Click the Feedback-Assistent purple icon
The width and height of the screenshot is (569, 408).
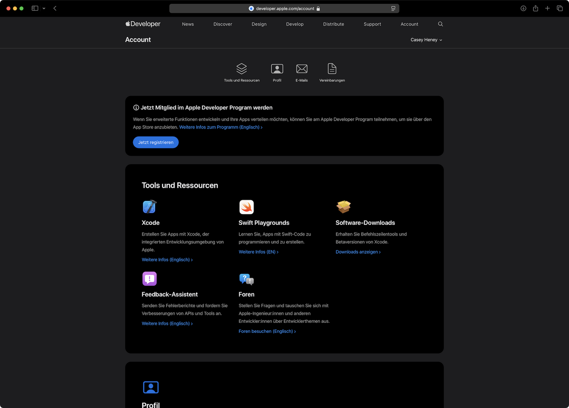coord(150,279)
